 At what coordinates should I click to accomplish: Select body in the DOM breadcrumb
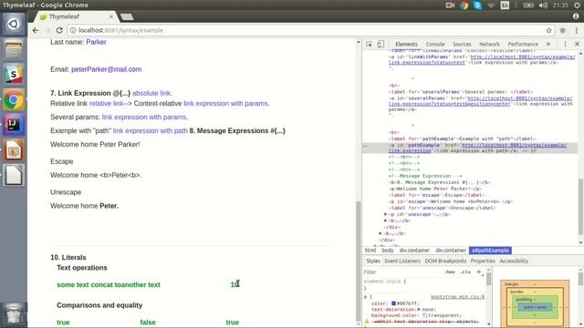(x=387, y=251)
